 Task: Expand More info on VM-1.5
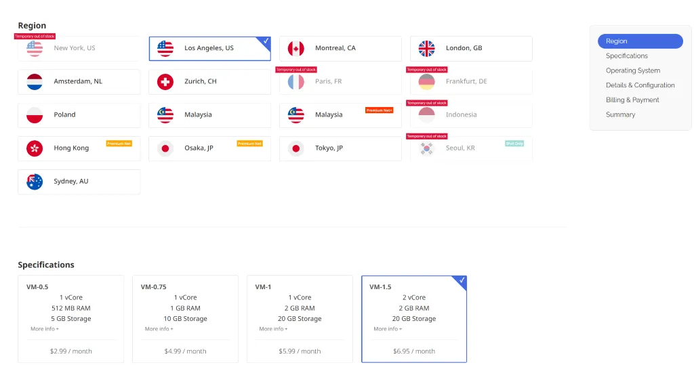click(388, 328)
